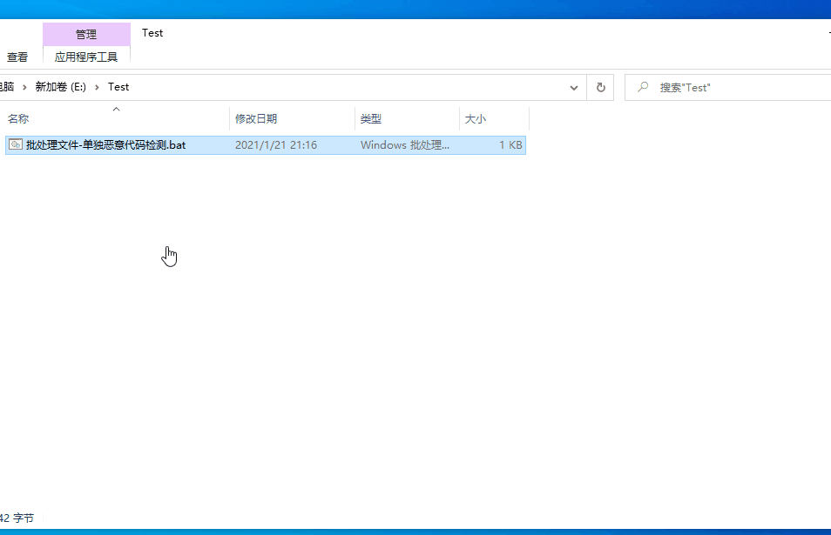Open the address bar dropdown arrow

pos(573,86)
